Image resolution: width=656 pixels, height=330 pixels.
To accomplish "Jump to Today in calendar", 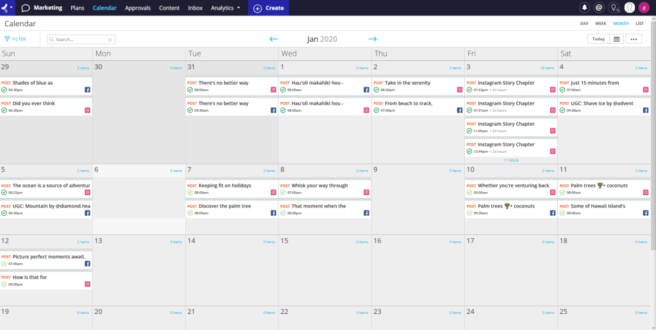I will (598, 39).
